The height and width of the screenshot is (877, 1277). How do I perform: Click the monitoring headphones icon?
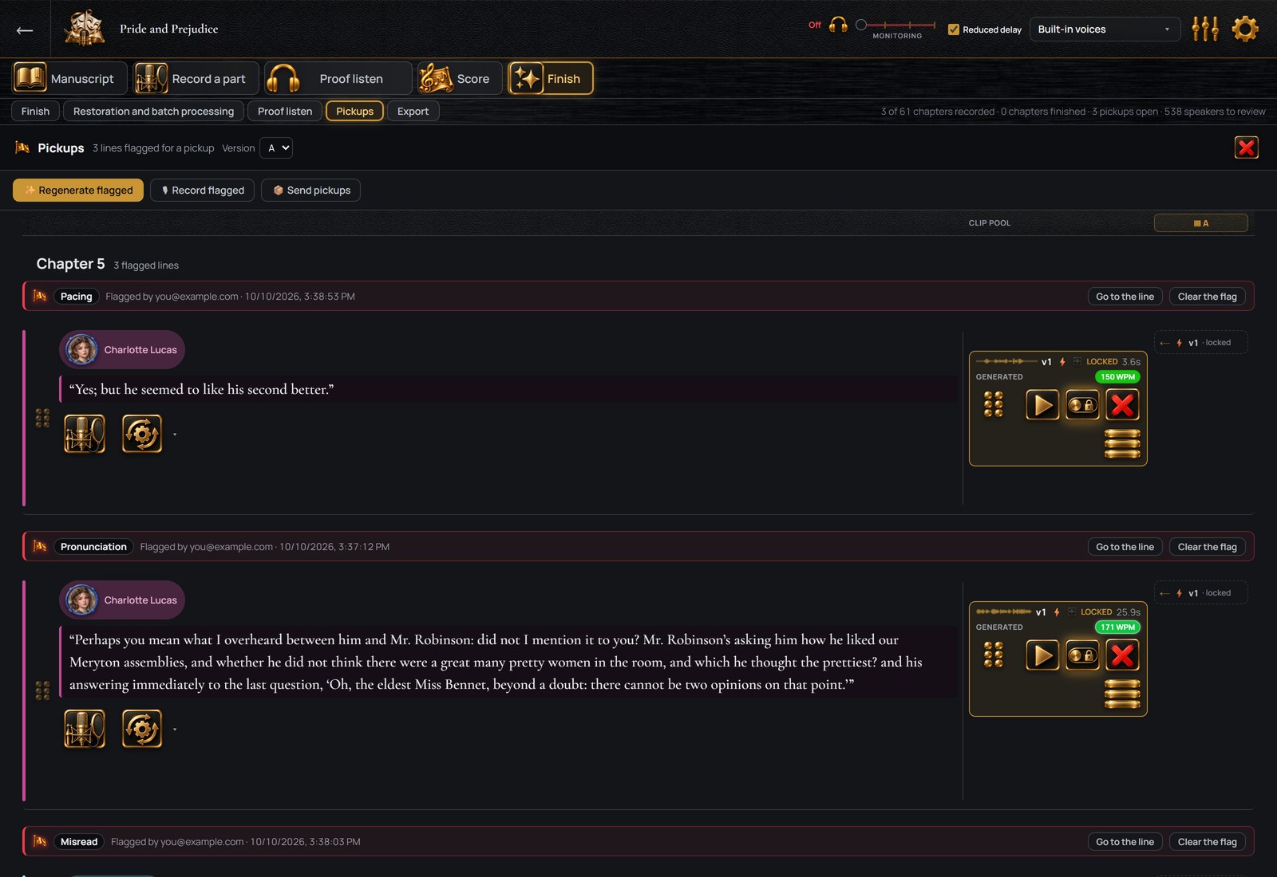point(838,25)
